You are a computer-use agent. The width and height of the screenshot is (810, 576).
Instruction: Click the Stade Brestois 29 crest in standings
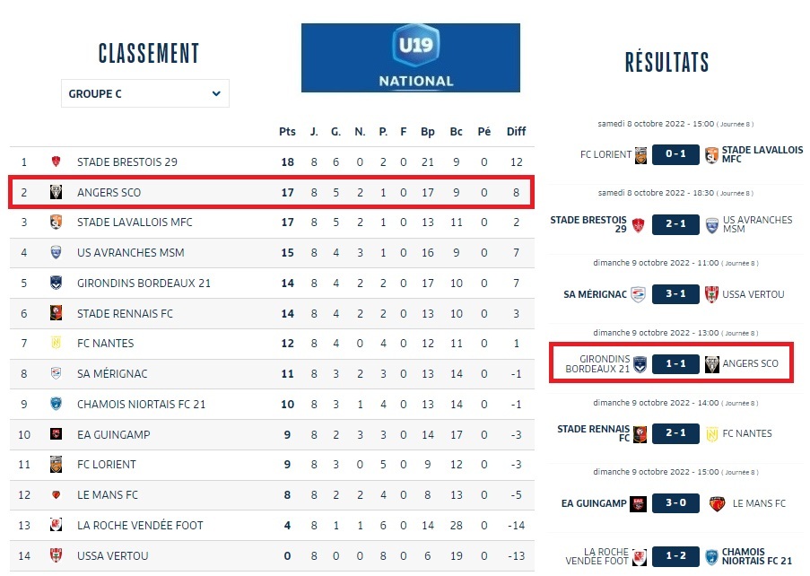[x=56, y=162]
